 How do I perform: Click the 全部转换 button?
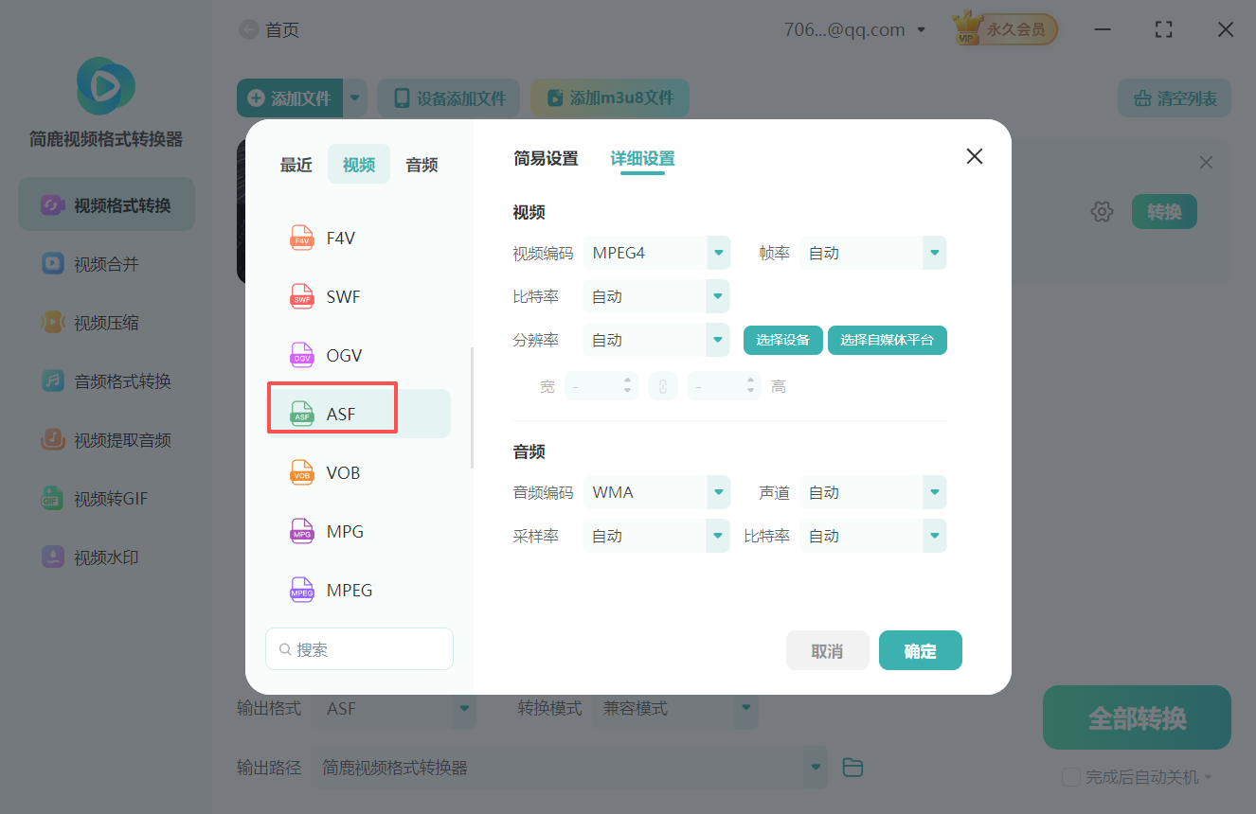(1136, 717)
